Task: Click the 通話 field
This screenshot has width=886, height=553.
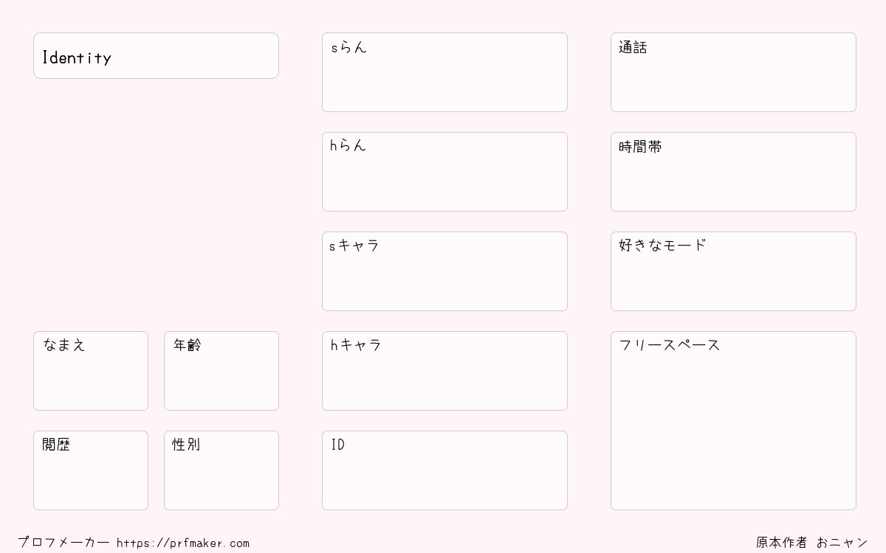Action: tap(733, 72)
